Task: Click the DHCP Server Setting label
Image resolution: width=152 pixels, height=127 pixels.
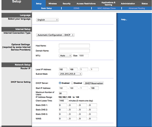Action: tap(20, 82)
